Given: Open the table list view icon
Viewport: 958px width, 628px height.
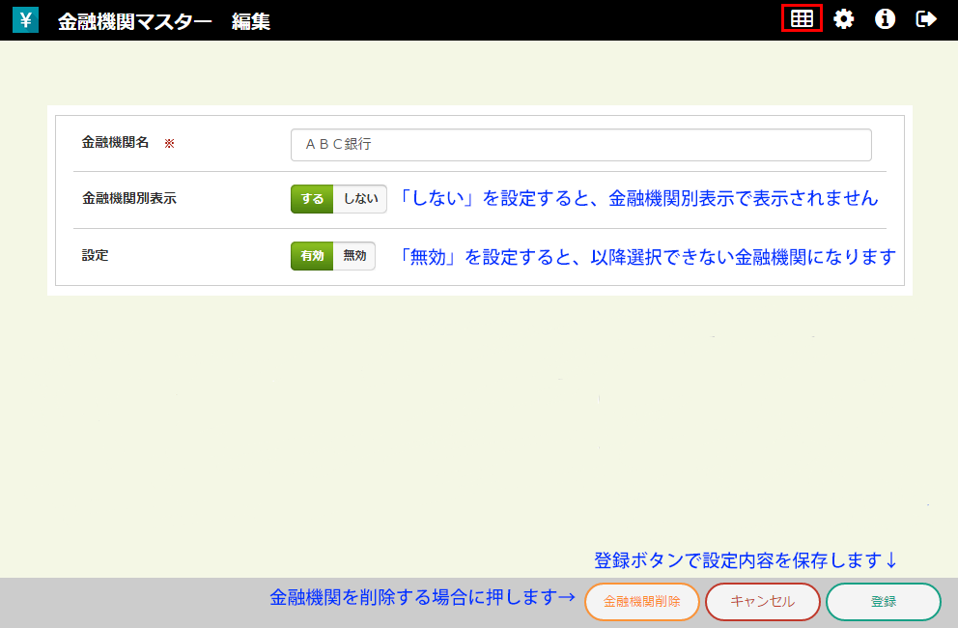Looking at the screenshot, I should 802,19.
